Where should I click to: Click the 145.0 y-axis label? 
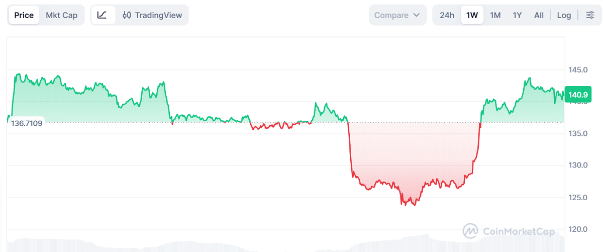[578, 69]
